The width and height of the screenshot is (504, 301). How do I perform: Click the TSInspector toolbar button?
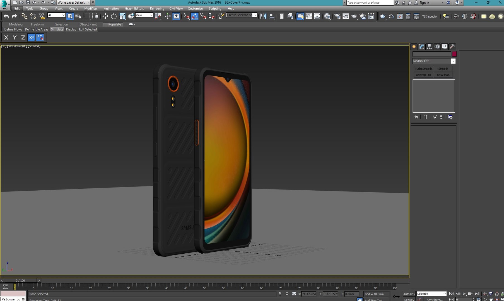point(430,16)
